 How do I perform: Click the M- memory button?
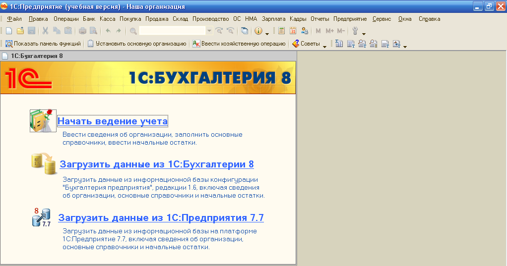[x=341, y=31]
